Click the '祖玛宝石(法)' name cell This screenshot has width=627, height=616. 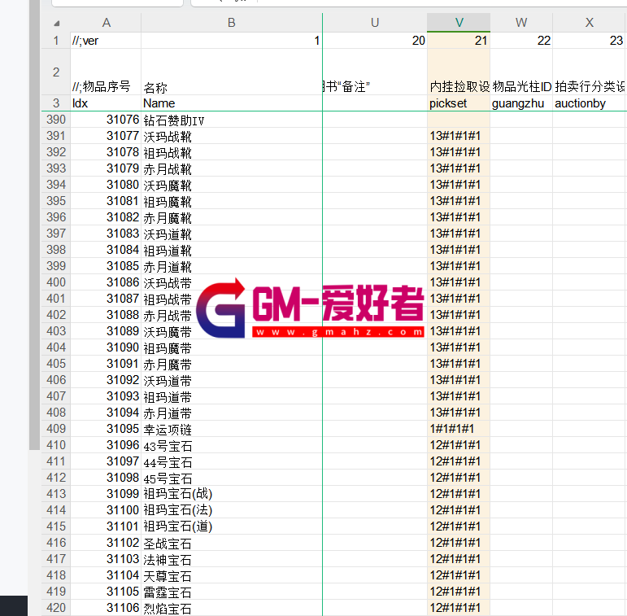click(x=232, y=510)
